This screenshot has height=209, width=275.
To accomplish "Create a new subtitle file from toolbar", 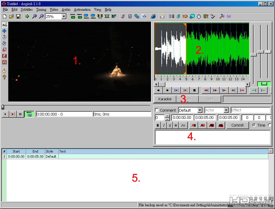I will tap(5, 16).
